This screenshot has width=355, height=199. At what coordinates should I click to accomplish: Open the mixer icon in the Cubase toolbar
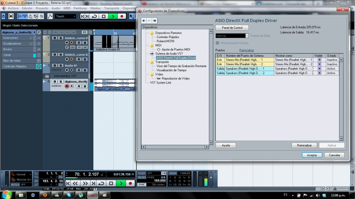(42, 16)
